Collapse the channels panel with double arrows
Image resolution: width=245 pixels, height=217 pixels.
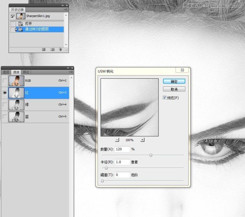click(x=68, y=68)
